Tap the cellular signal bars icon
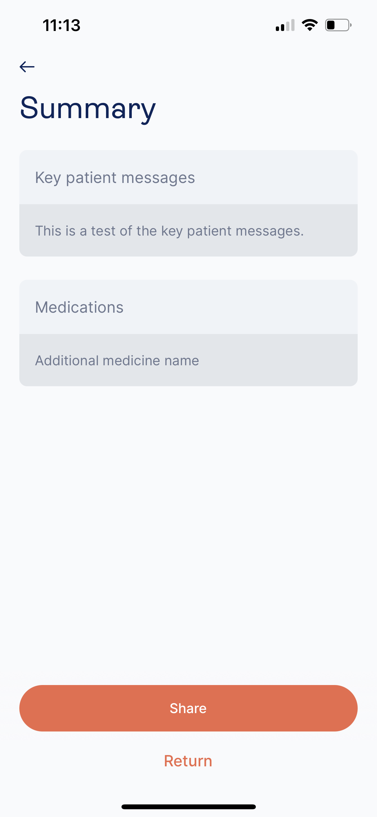 [x=285, y=25]
